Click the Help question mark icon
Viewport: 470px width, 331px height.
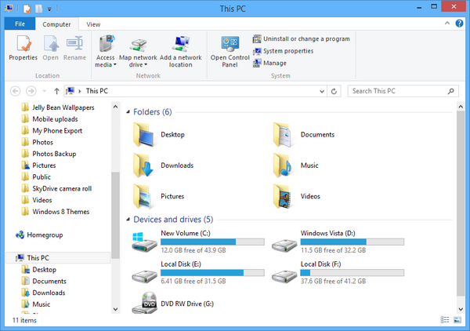coord(459,23)
